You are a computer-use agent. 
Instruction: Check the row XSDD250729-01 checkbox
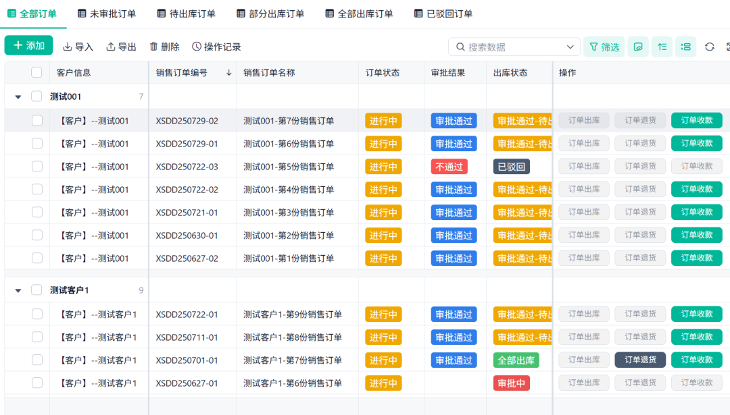click(37, 144)
